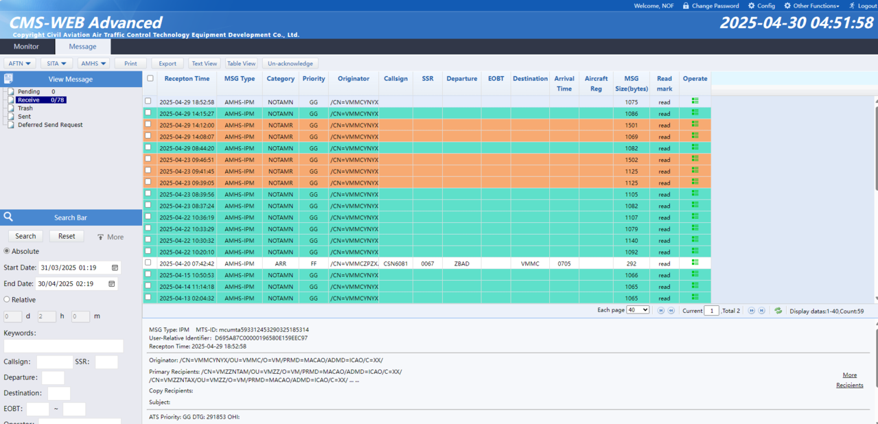Open the Each page count dropdown
This screenshot has height=424, width=878.
[x=637, y=311]
